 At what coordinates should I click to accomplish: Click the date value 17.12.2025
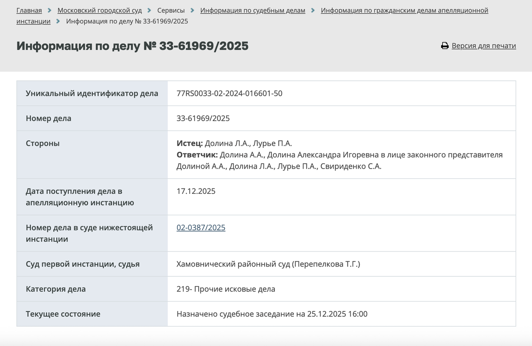[x=196, y=191]
